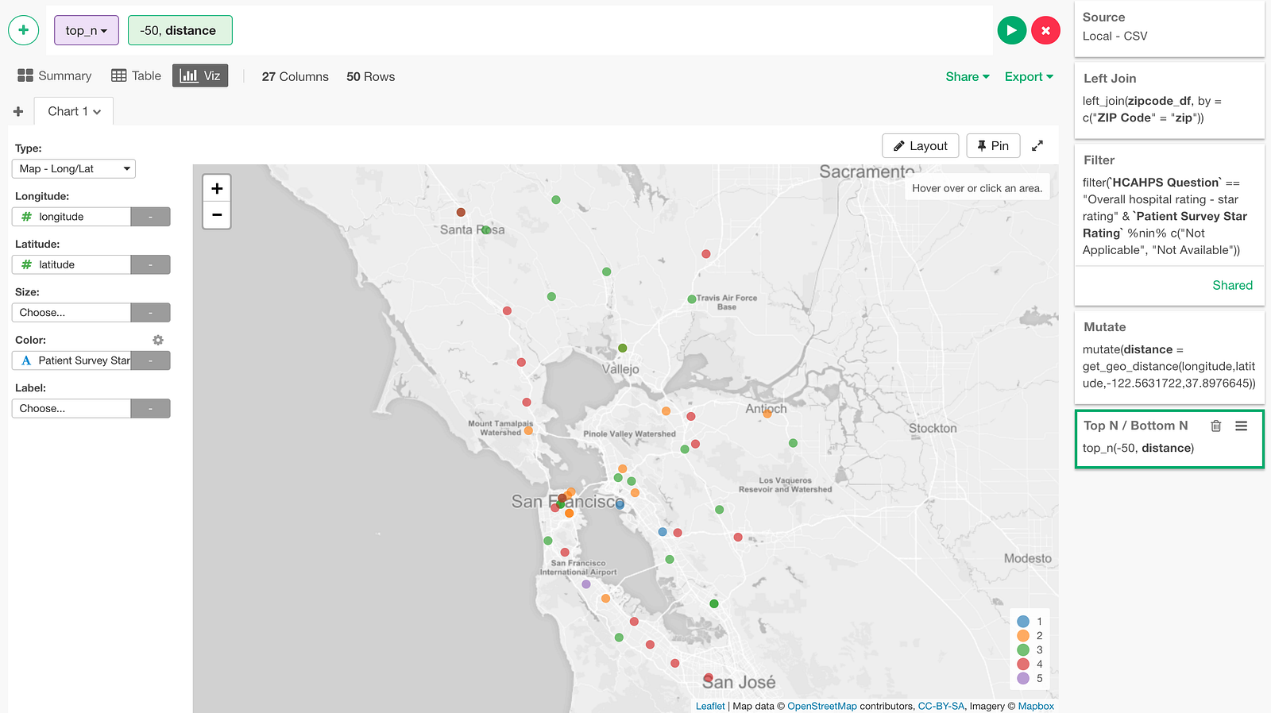This screenshot has height=713, width=1271.
Task: Click the minus button next to Size
Action: (150, 313)
